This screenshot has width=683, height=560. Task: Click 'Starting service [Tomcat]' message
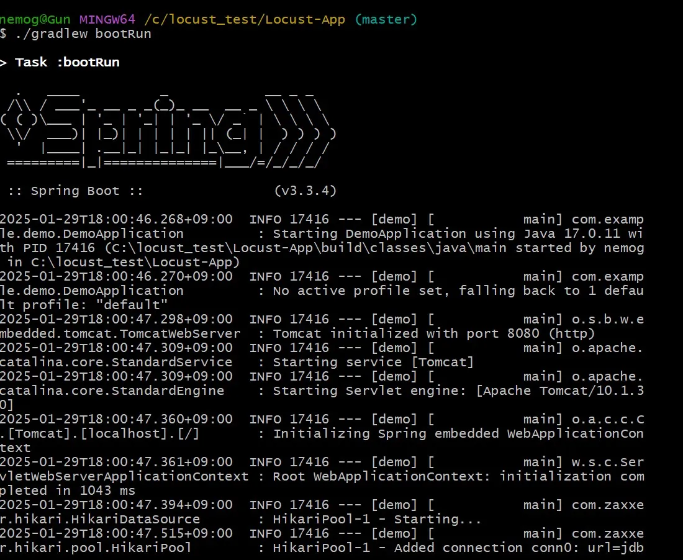click(x=373, y=363)
